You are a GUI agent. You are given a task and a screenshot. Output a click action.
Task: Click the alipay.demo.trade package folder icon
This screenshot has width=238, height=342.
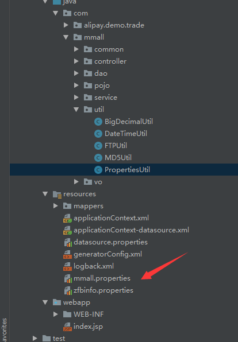click(78, 25)
